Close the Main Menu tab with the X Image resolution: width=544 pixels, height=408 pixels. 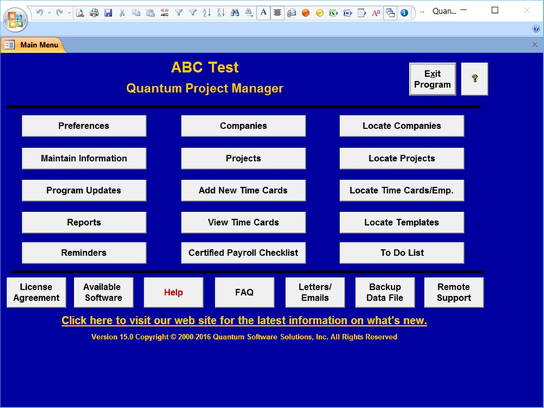tap(535, 45)
